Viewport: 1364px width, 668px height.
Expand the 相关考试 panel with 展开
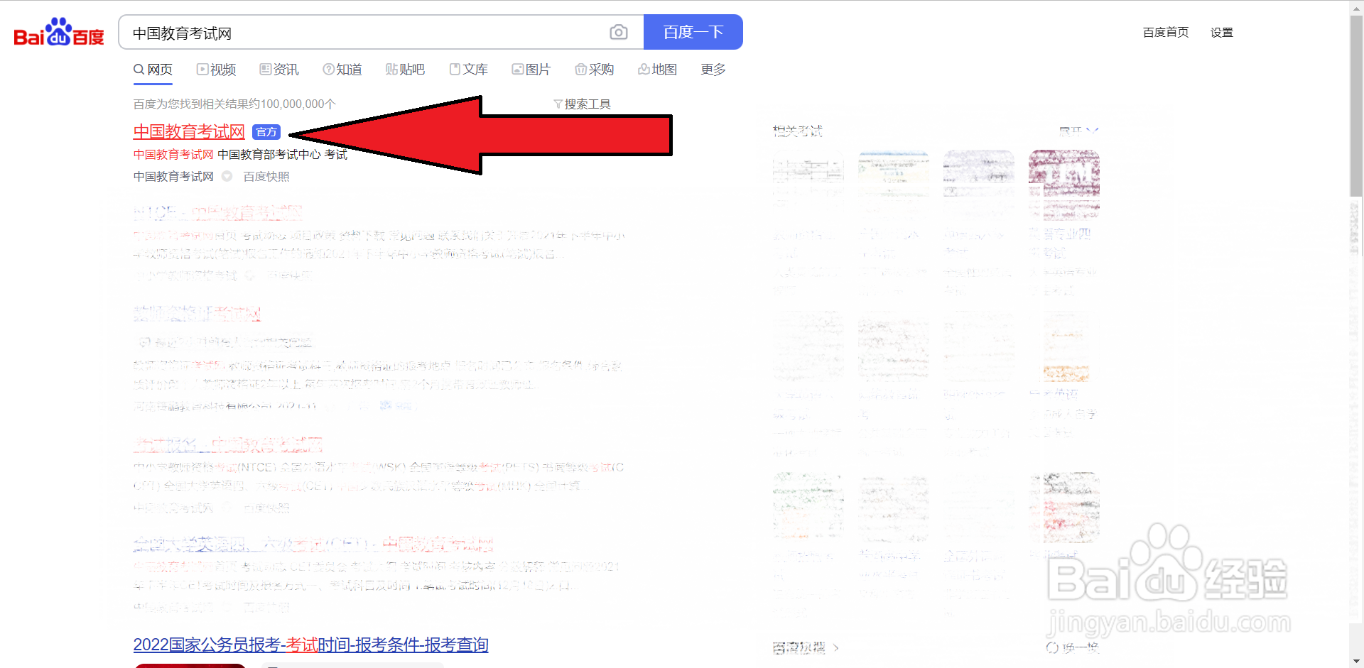1078,131
